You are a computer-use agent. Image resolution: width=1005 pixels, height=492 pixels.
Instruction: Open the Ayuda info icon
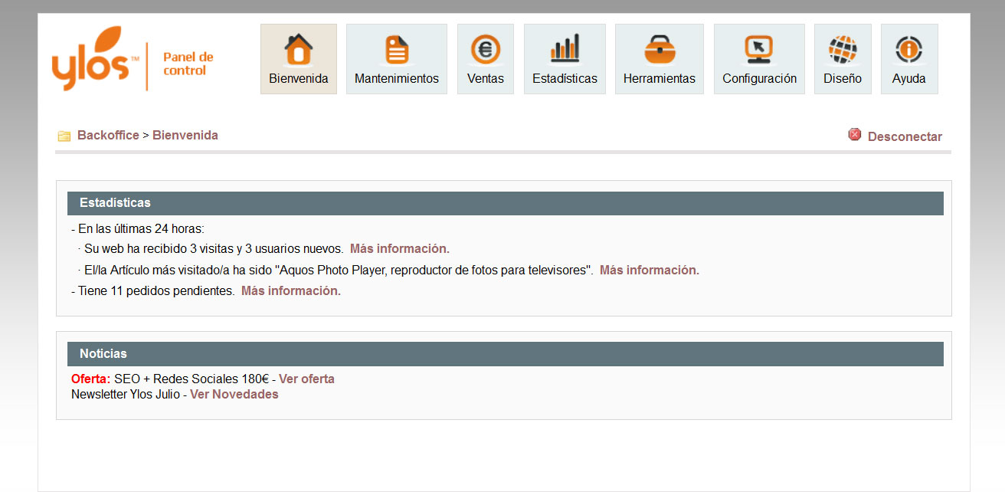(908, 50)
